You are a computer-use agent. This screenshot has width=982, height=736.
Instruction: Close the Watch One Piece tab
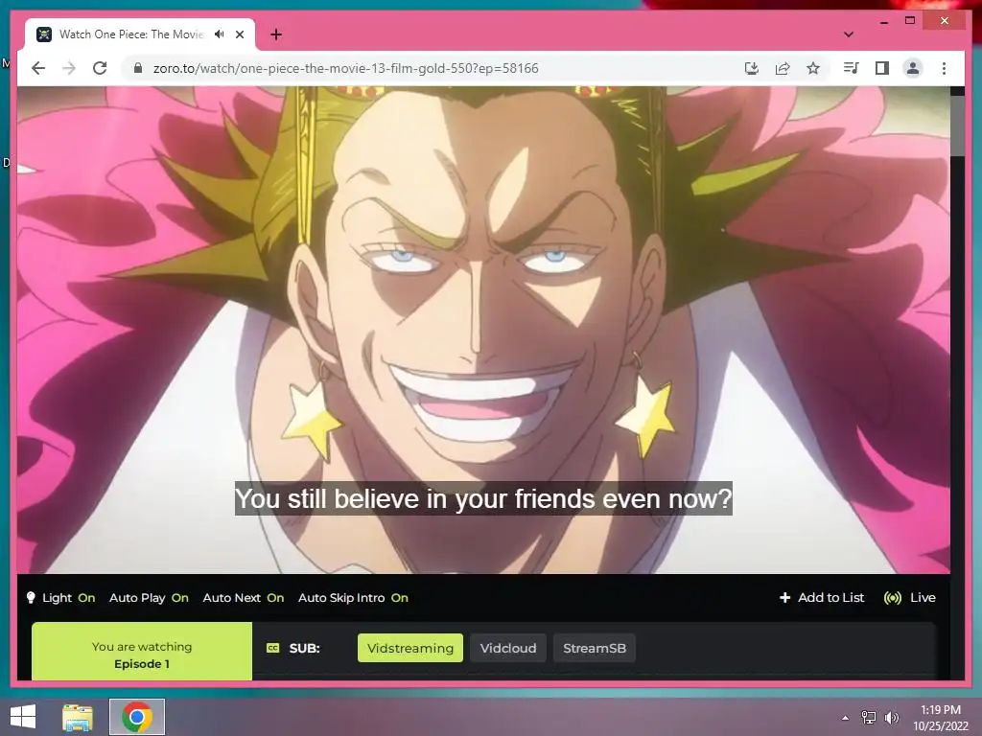pyautogui.click(x=239, y=34)
